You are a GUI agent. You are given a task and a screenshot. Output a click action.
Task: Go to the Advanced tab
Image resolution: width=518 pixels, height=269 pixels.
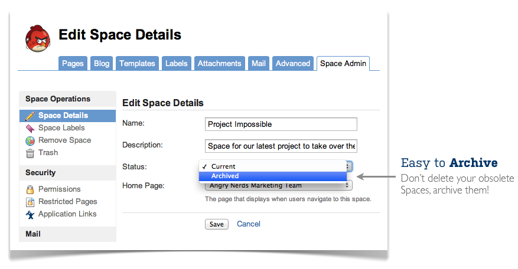293,63
